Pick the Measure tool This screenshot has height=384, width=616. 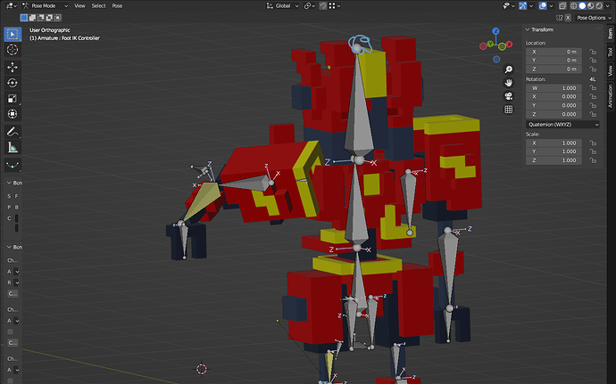coord(12,148)
